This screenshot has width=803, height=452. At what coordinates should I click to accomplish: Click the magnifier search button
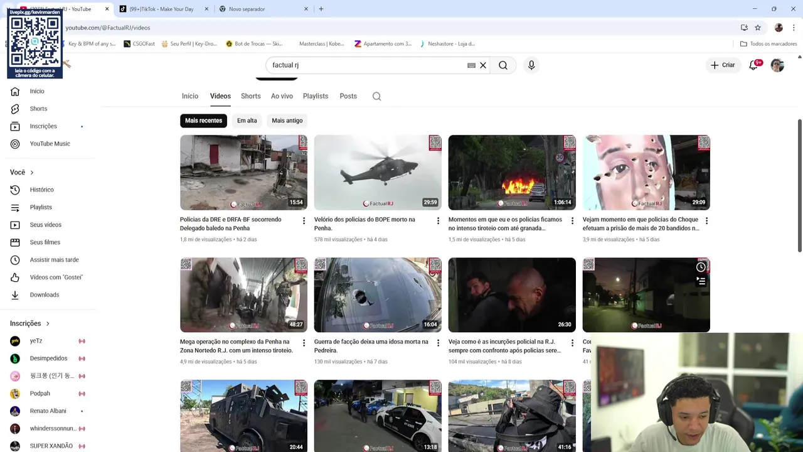point(503,65)
